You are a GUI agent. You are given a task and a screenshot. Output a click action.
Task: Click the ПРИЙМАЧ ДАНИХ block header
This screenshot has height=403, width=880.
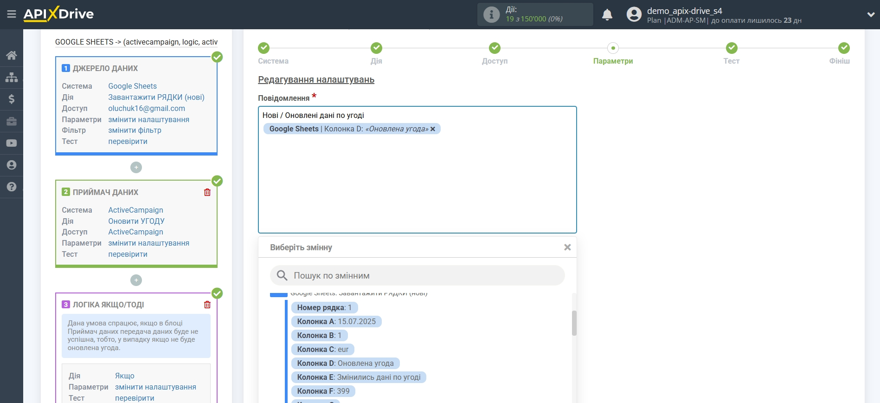[105, 192]
